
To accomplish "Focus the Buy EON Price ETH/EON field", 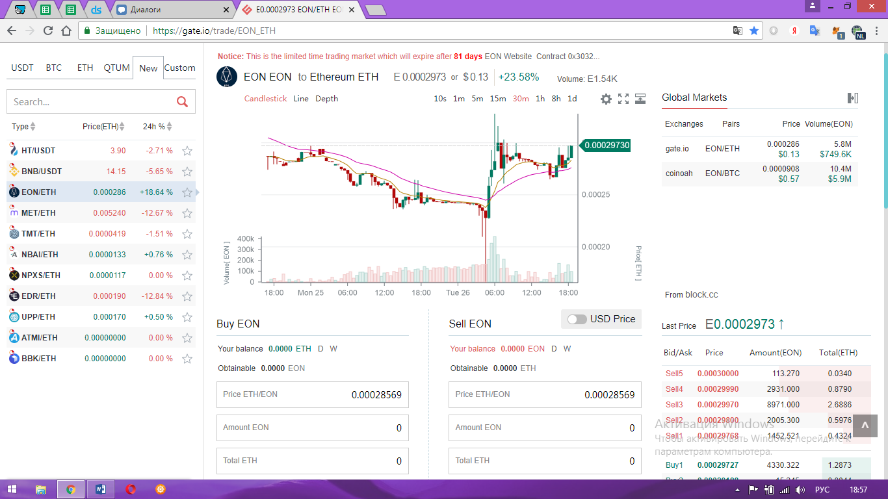I will click(x=313, y=394).
